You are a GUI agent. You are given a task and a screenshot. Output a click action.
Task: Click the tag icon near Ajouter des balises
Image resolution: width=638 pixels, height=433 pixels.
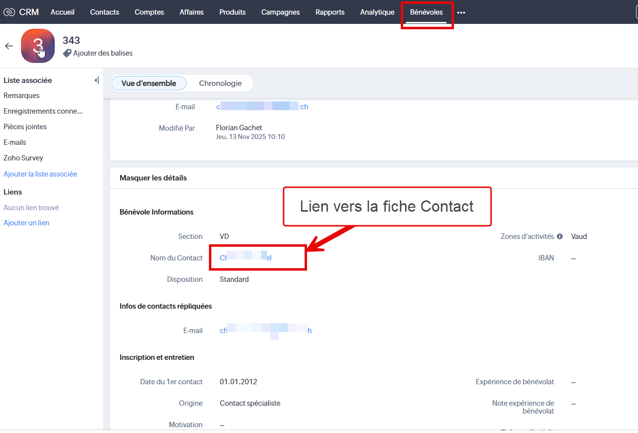[x=67, y=53]
